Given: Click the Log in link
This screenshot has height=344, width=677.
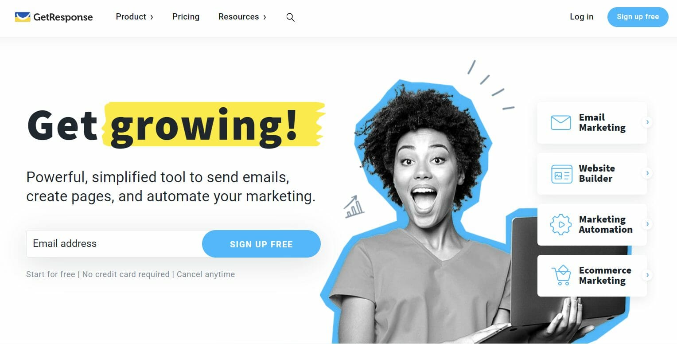Looking at the screenshot, I should [x=581, y=17].
